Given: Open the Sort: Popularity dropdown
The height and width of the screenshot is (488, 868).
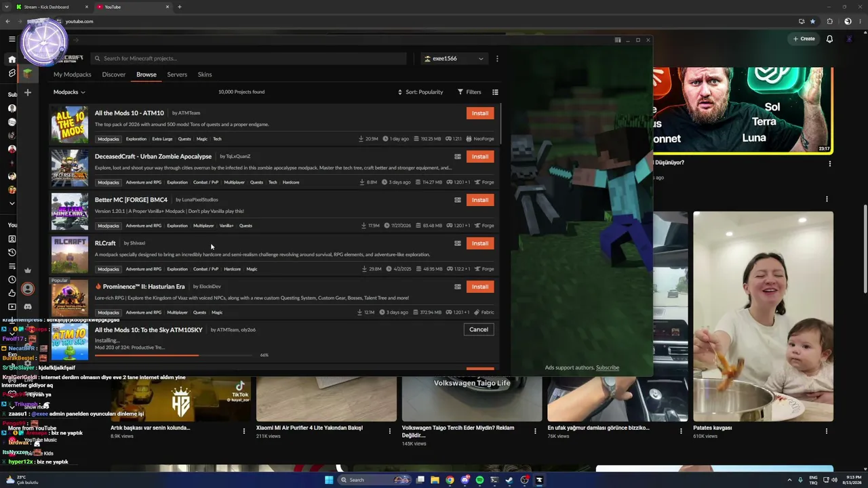Looking at the screenshot, I should coord(420,92).
